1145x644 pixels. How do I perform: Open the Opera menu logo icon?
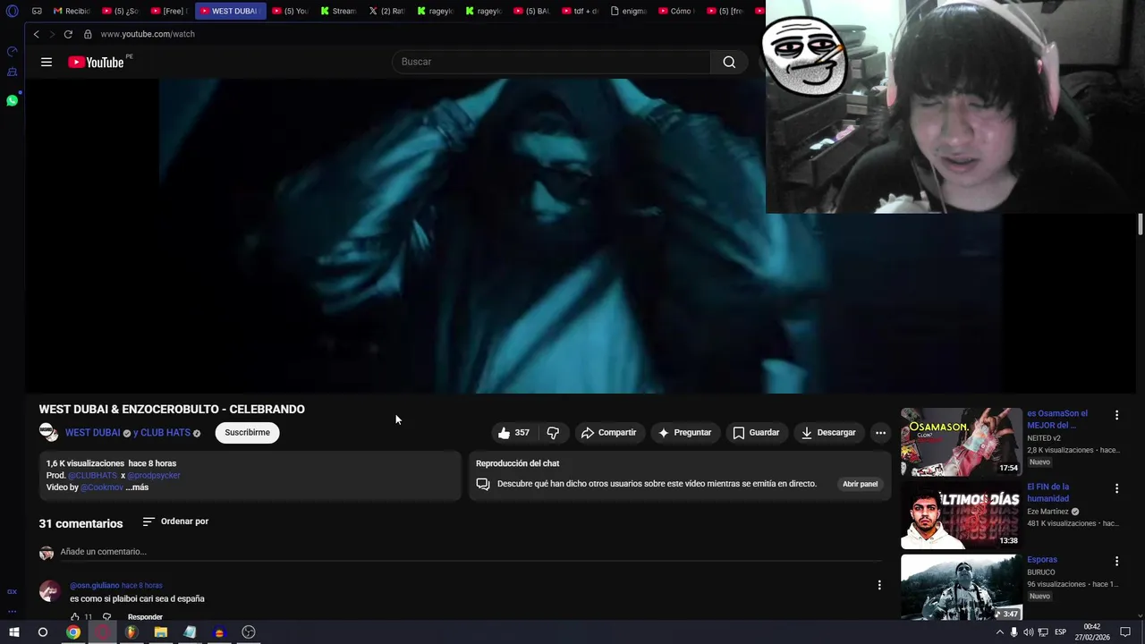[x=12, y=11]
